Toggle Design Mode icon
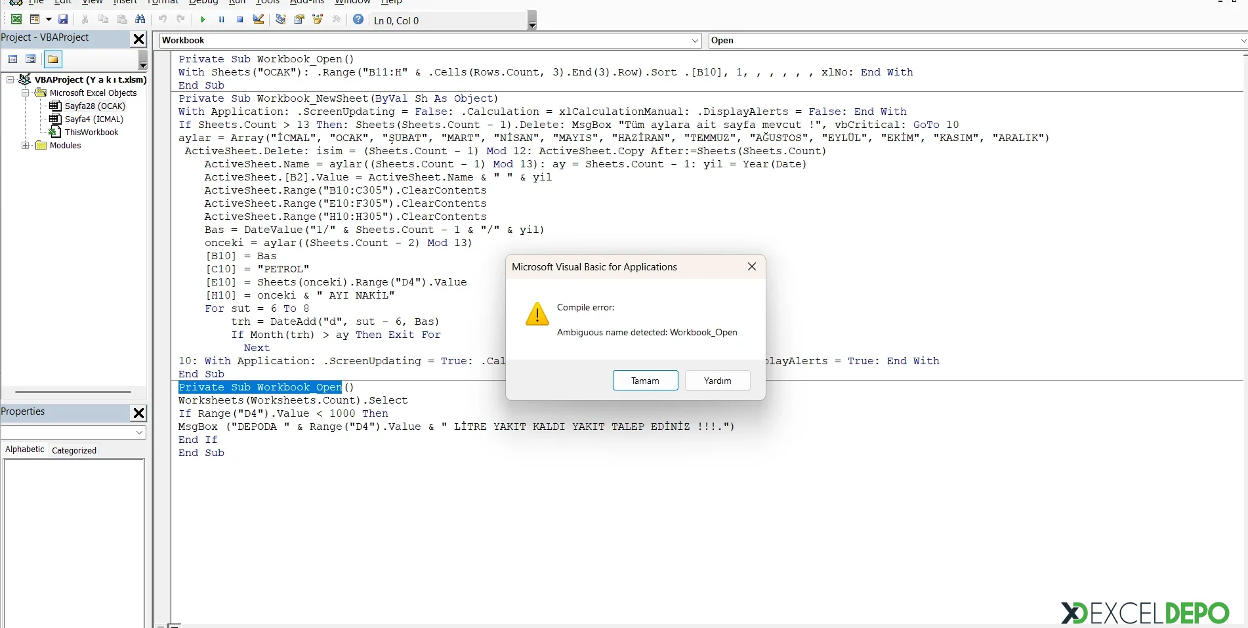The height and width of the screenshot is (628, 1248). click(x=259, y=20)
